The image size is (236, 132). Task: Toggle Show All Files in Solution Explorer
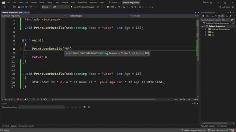[x=222, y=16]
